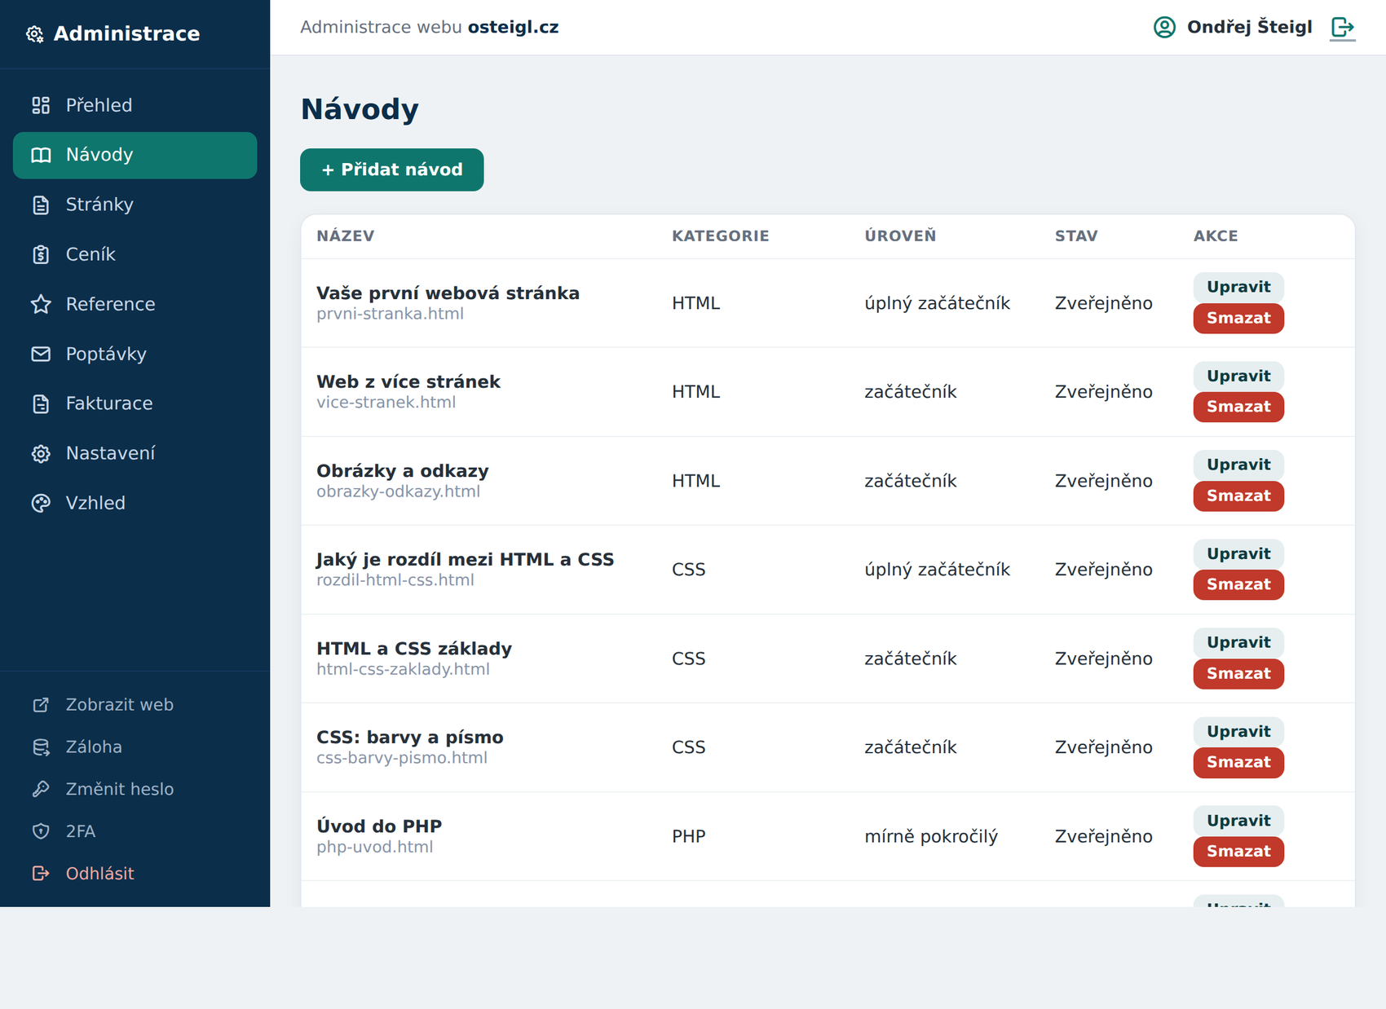Click the 2FA shield icon

[41, 831]
